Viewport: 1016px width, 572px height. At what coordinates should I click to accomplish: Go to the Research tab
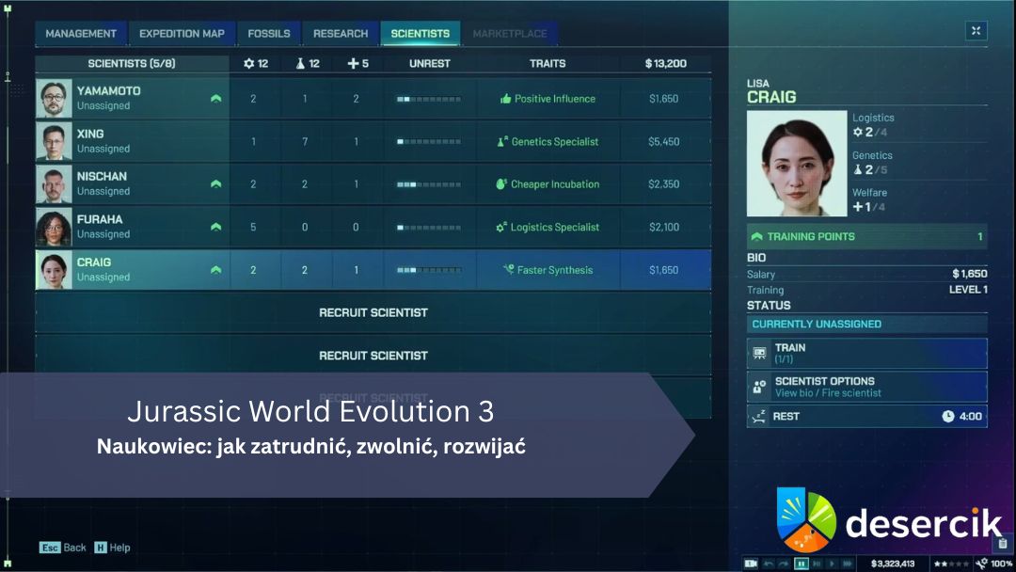340,34
